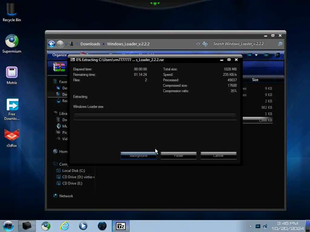The height and width of the screenshot is (232, 310).
Task: Close the 7-Zip extracting dialog
Action: 236,60
